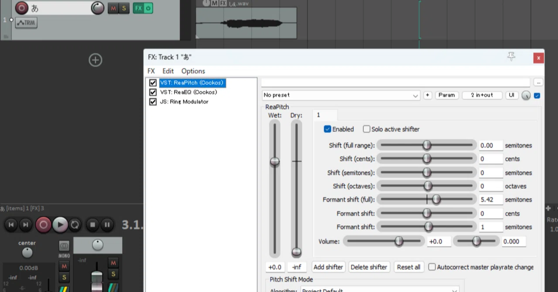558x292 pixels.
Task: Solo the master track in mixer
Action: 64,277
